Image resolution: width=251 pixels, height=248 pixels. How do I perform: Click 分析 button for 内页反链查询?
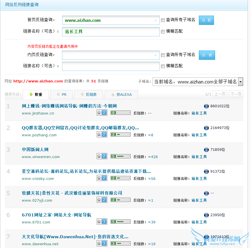point(207,55)
